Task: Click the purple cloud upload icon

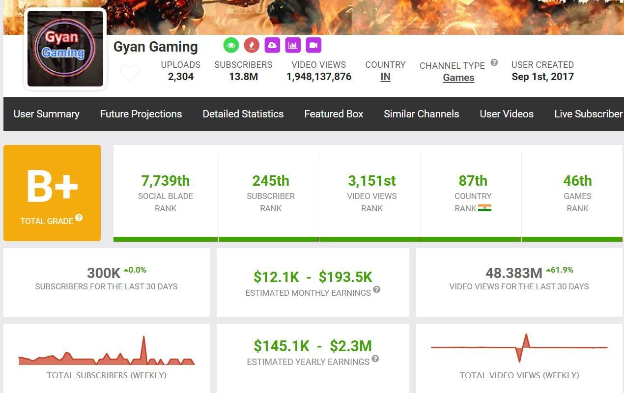Action: click(272, 46)
